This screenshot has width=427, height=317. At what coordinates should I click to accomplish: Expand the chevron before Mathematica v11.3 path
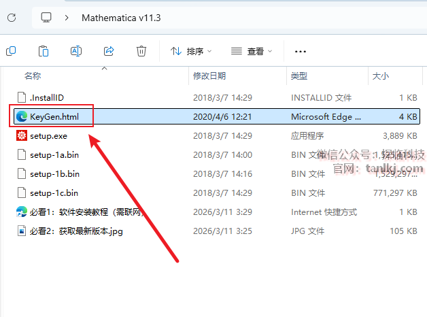(67, 18)
